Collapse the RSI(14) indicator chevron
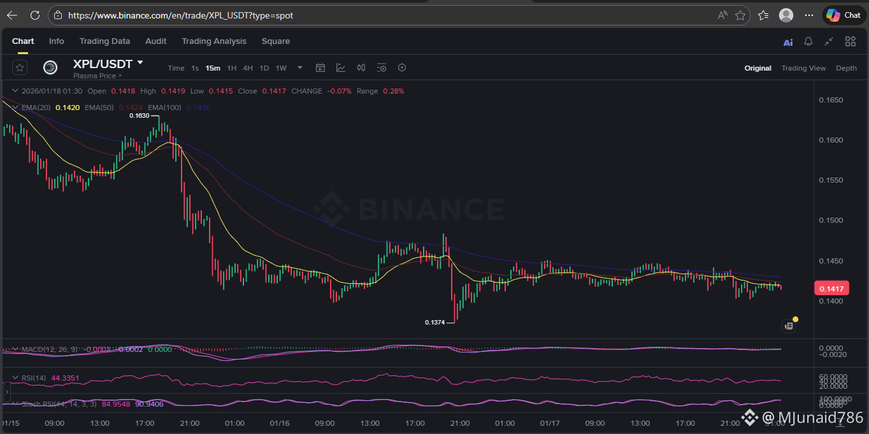Viewport: 869px width, 434px height. coord(15,378)
